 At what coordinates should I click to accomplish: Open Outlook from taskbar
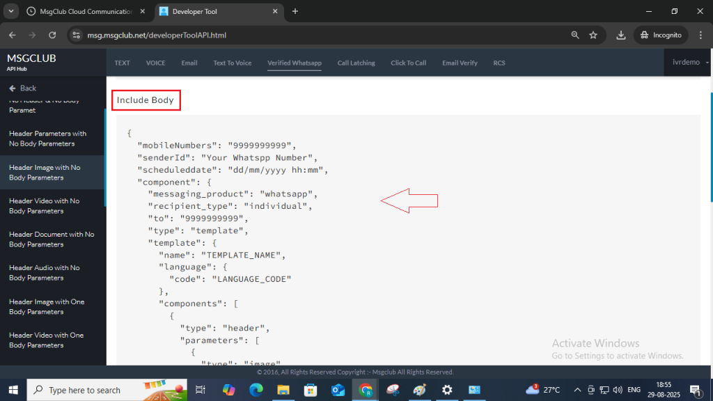click(x=338, y=390)
